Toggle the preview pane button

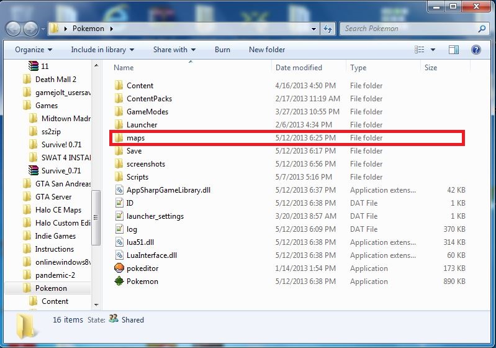454,50
